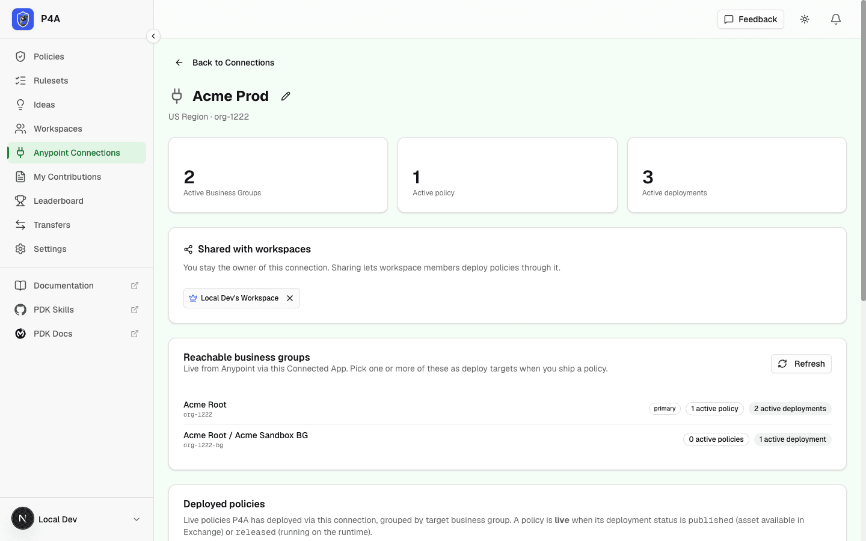
Task: Click the primary badge on Acme Root
Action: tap(665, 409)
